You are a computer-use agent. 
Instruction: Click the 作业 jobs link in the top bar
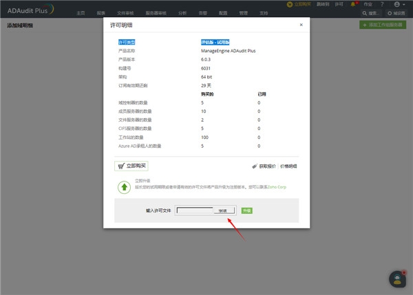[x=368, y=4]
